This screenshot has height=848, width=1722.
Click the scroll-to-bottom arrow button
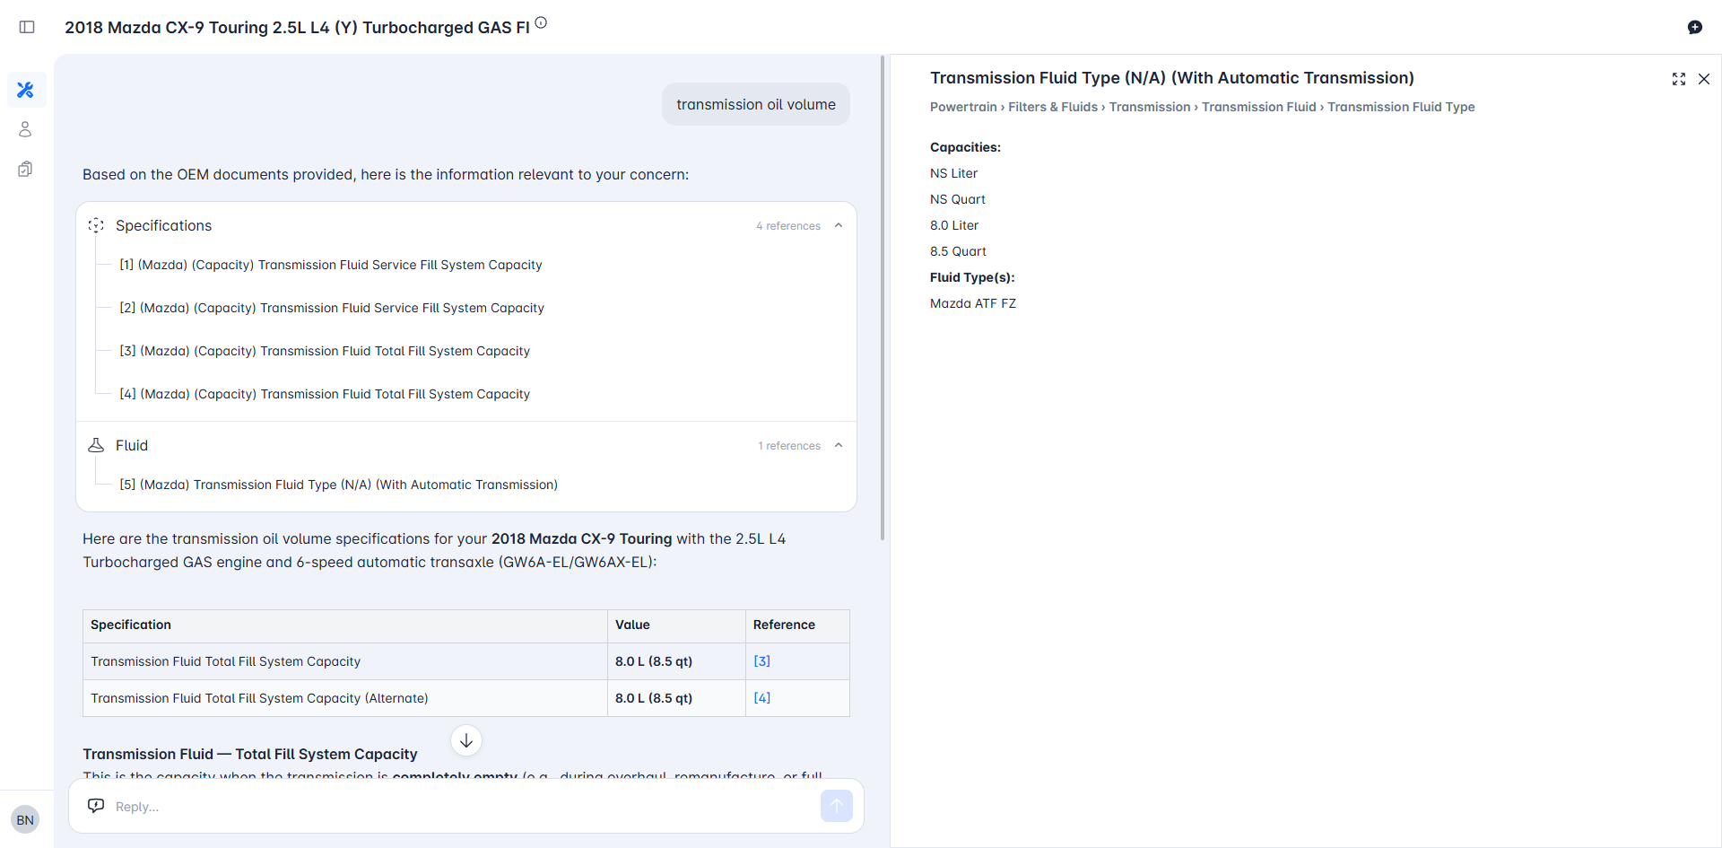(x=466, y=740)
